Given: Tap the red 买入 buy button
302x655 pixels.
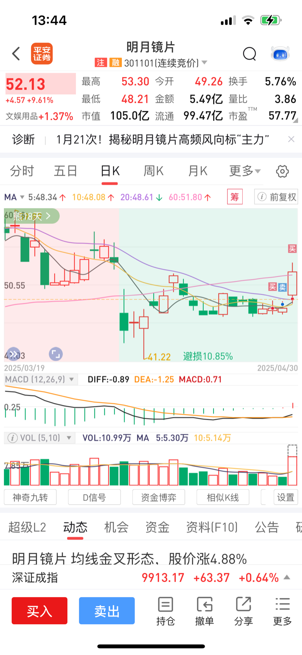Looking at the screenshot, I should coord(39,610).
